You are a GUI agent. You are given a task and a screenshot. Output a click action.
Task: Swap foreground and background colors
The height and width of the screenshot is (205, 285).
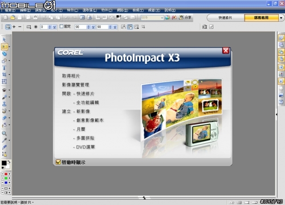(x=9, y=162)
